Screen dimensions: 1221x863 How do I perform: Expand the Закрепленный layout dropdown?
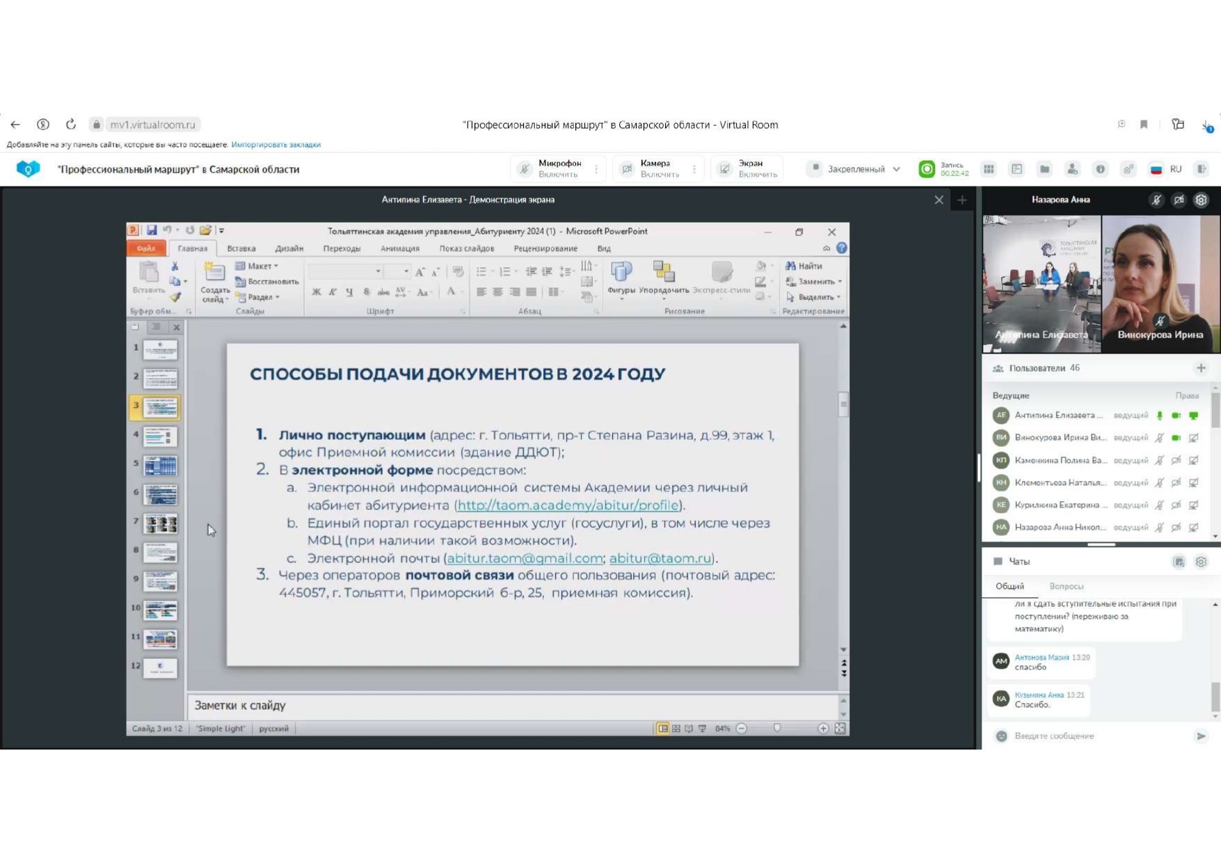[x=855, y=169]
